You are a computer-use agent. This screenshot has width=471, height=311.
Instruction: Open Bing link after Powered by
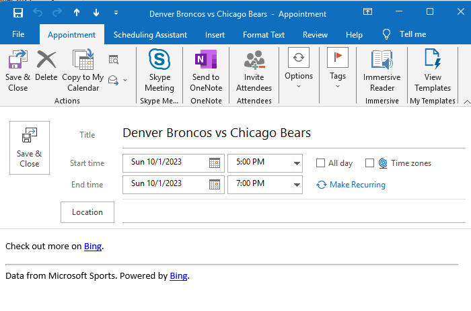(178, 276)
